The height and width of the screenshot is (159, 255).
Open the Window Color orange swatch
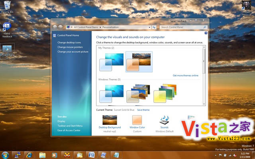[137, 120]
